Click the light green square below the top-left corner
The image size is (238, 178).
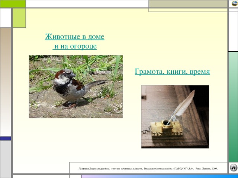(19, 18)
